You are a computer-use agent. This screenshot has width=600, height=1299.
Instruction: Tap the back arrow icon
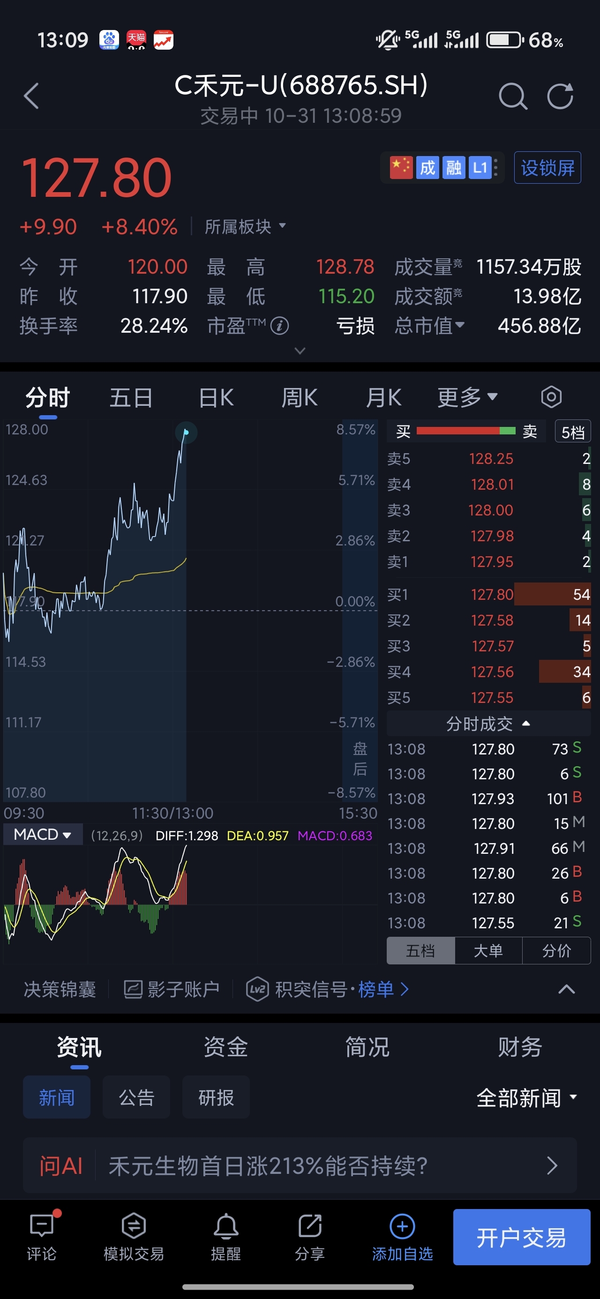(31, 96)
